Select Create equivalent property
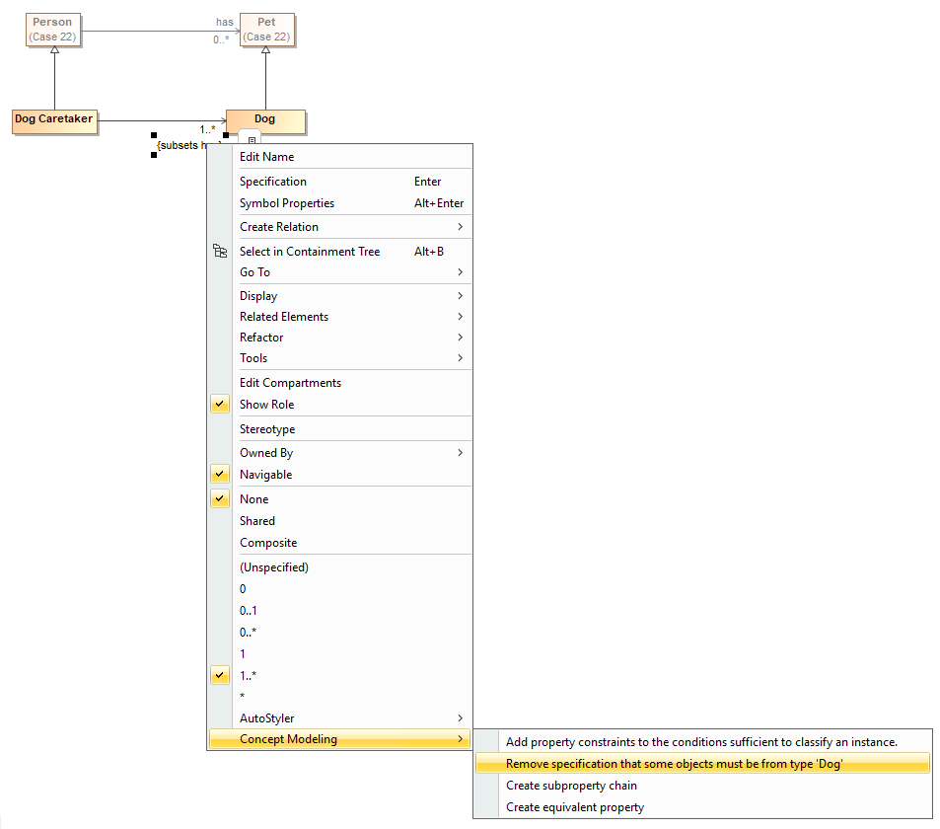 click(575, 807)
